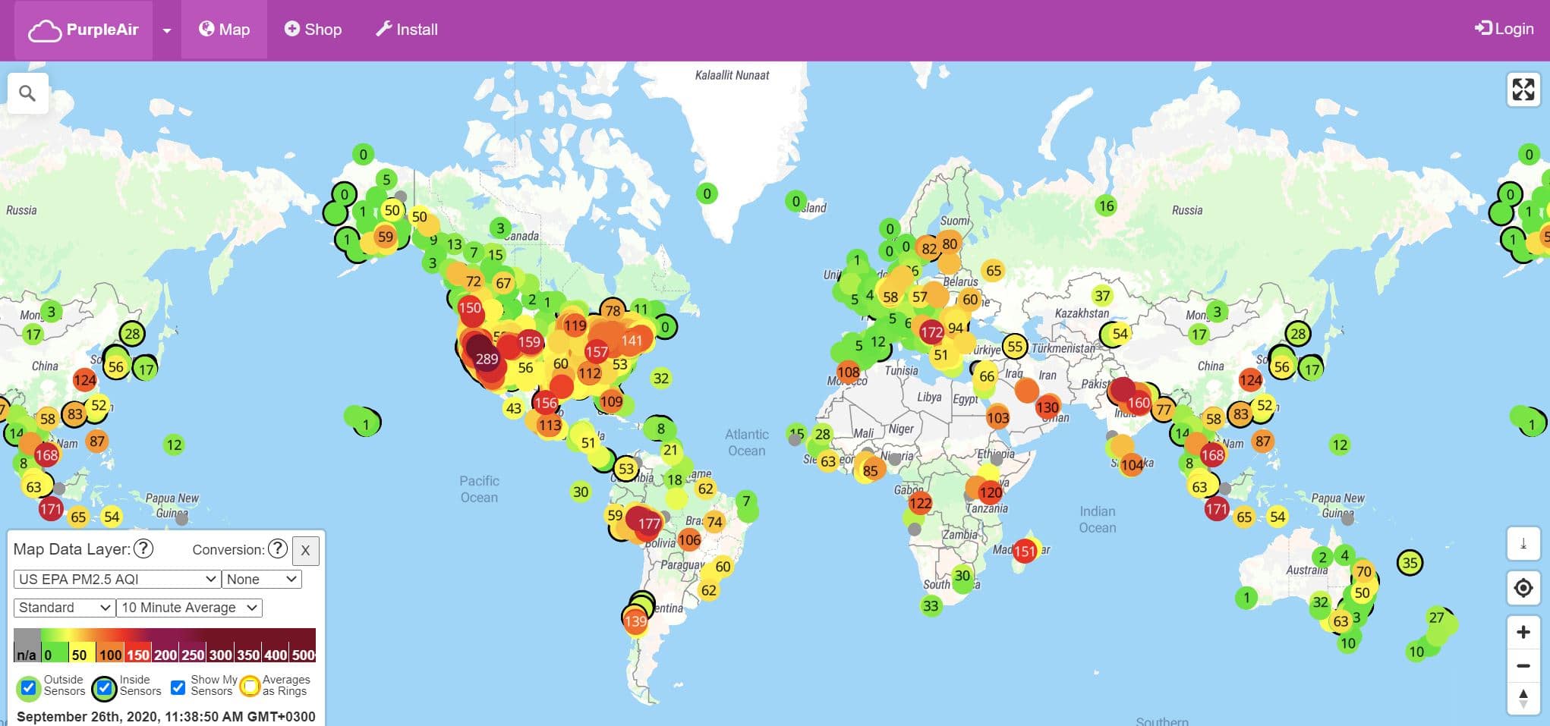Click the 300 value on color scale

220,655
